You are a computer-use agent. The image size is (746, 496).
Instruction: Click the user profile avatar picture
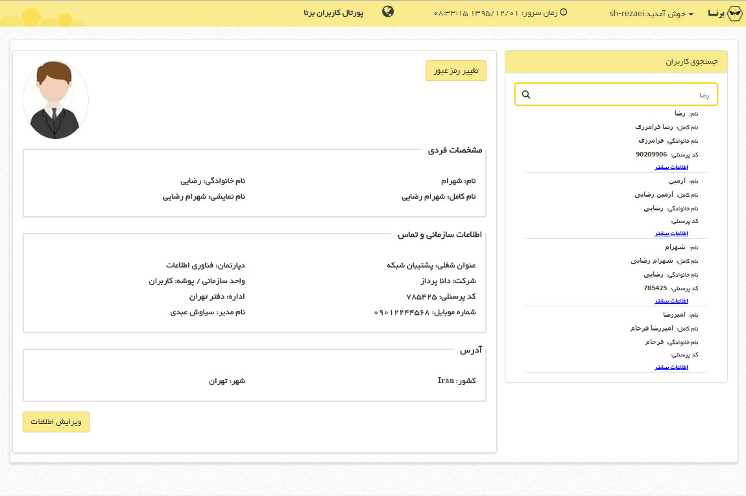point(56,100)
